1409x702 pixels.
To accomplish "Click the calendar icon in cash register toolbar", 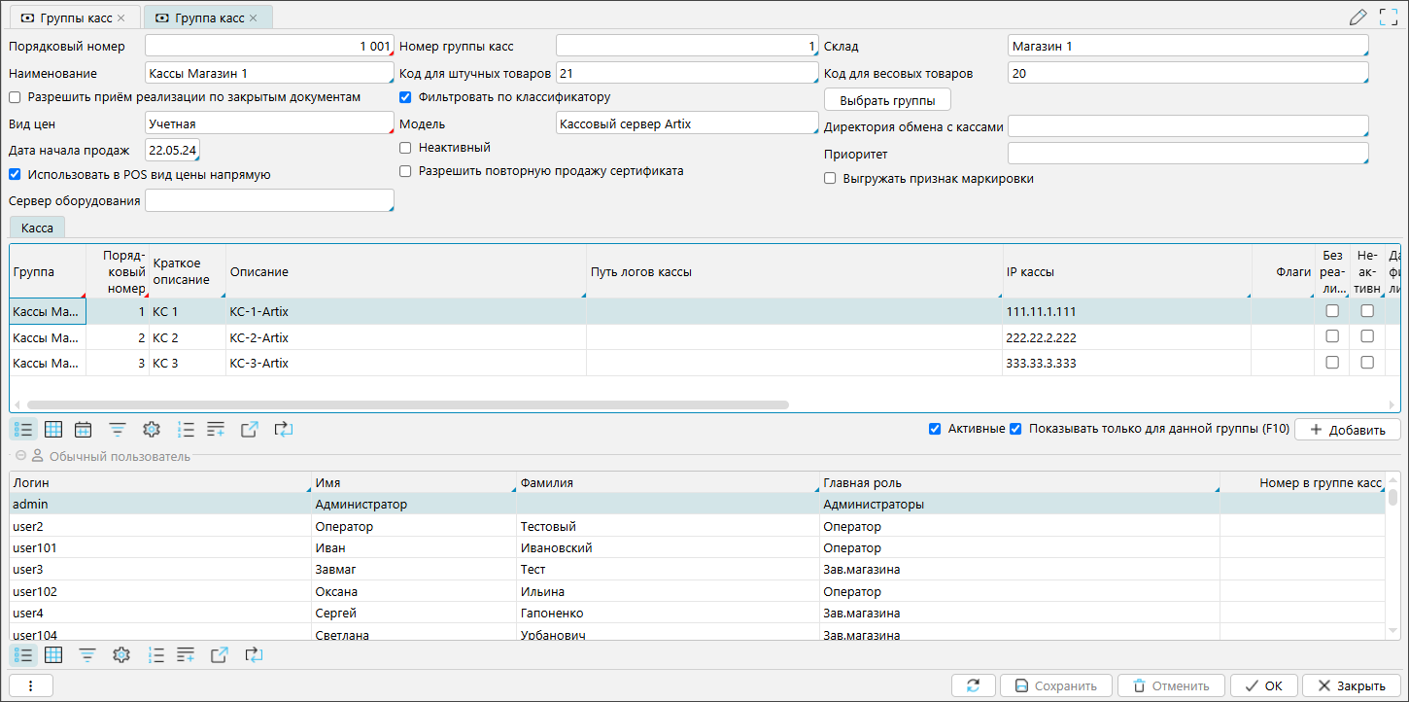I will tap(84, 429).
